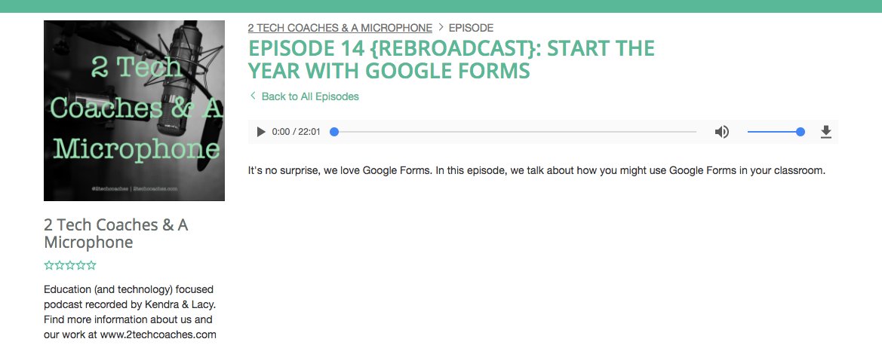Image resolution: width=882 pixels, height=345 pixels.
Task: Click the episode description about Google Forms
Action: pyautogui.click(x=536, y=170)
